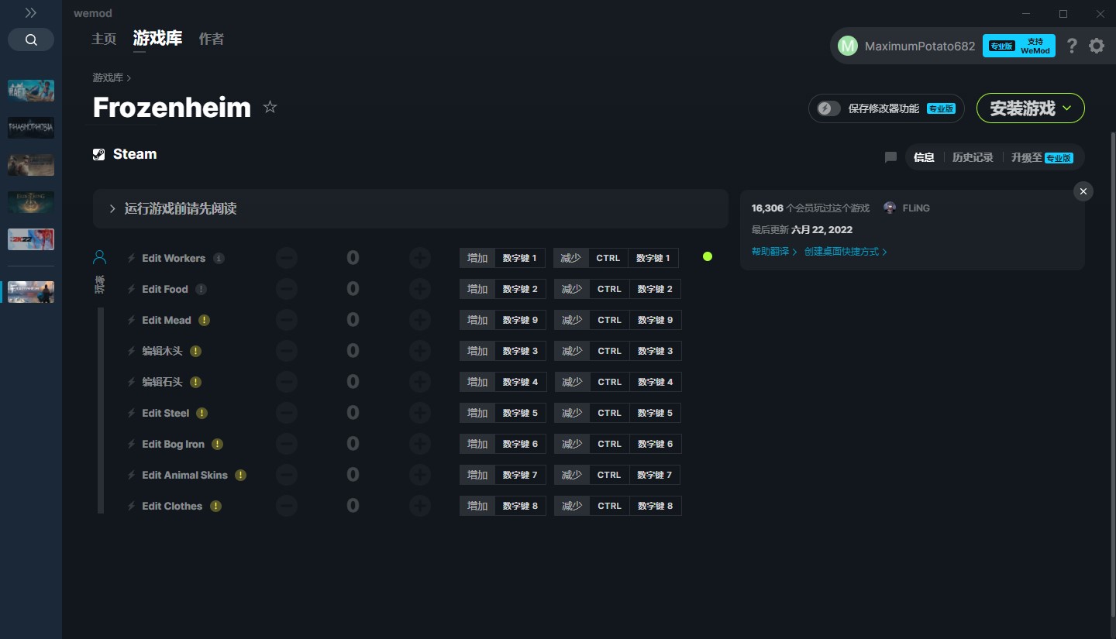Expand the sidebar with double-chevron icon
1116x639 pixels.
click(31, 13)
